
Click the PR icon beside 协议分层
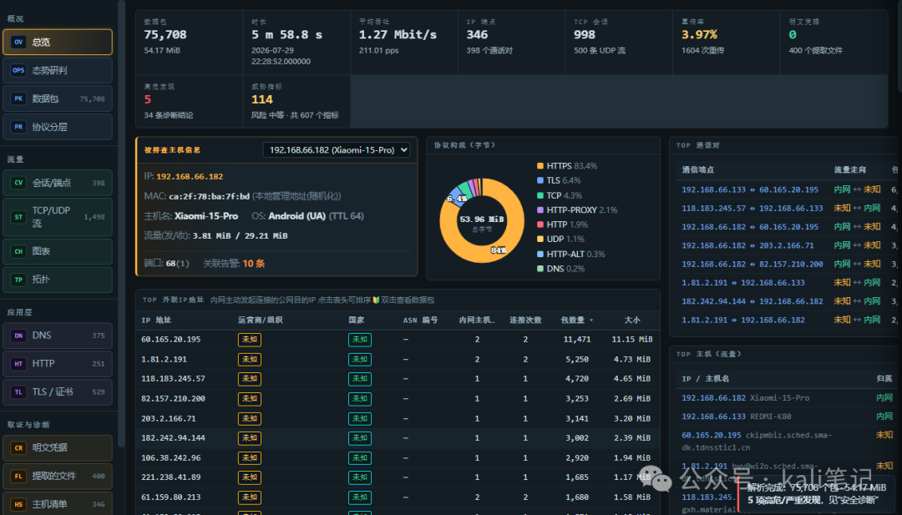click(18, 126)
